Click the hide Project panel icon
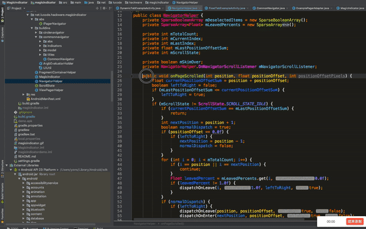The width and height of the screenshot is (366, 229). (x=110, y=8)
